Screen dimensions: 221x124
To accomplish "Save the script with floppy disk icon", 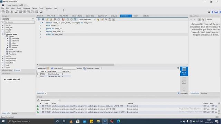I will [43, 19].
